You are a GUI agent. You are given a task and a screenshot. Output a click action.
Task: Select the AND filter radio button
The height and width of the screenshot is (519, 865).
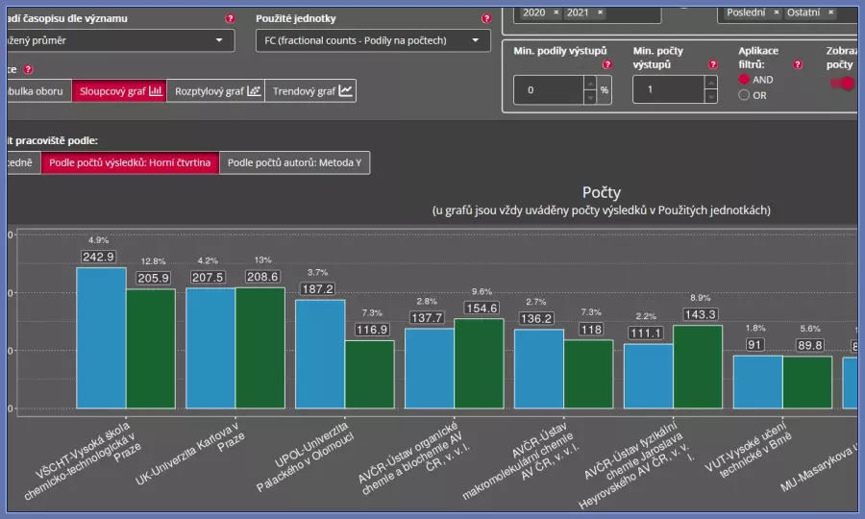click(744, 80)
